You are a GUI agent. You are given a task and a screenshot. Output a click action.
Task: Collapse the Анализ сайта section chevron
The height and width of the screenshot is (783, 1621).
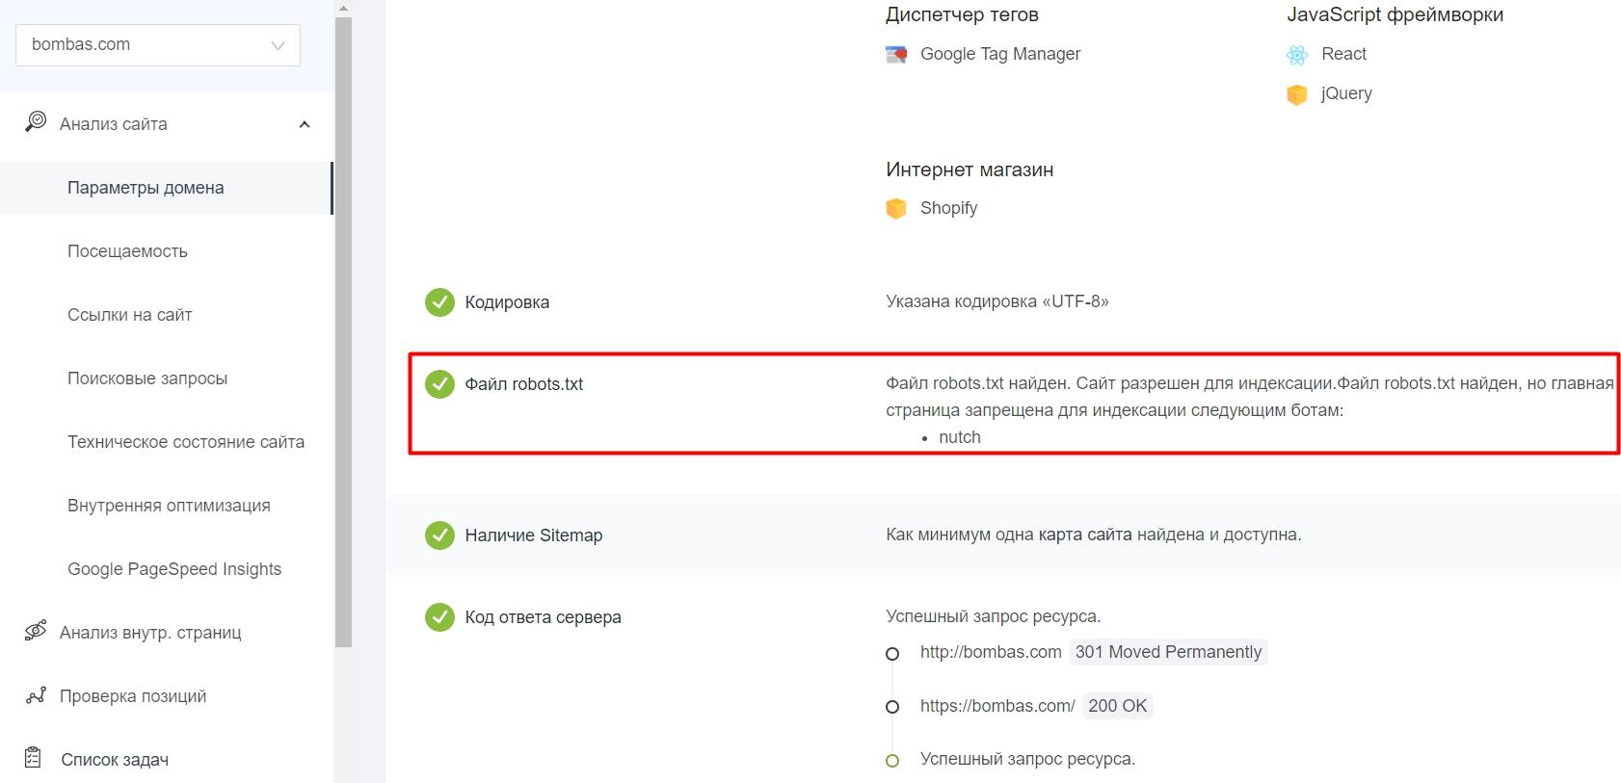(305, 124)
